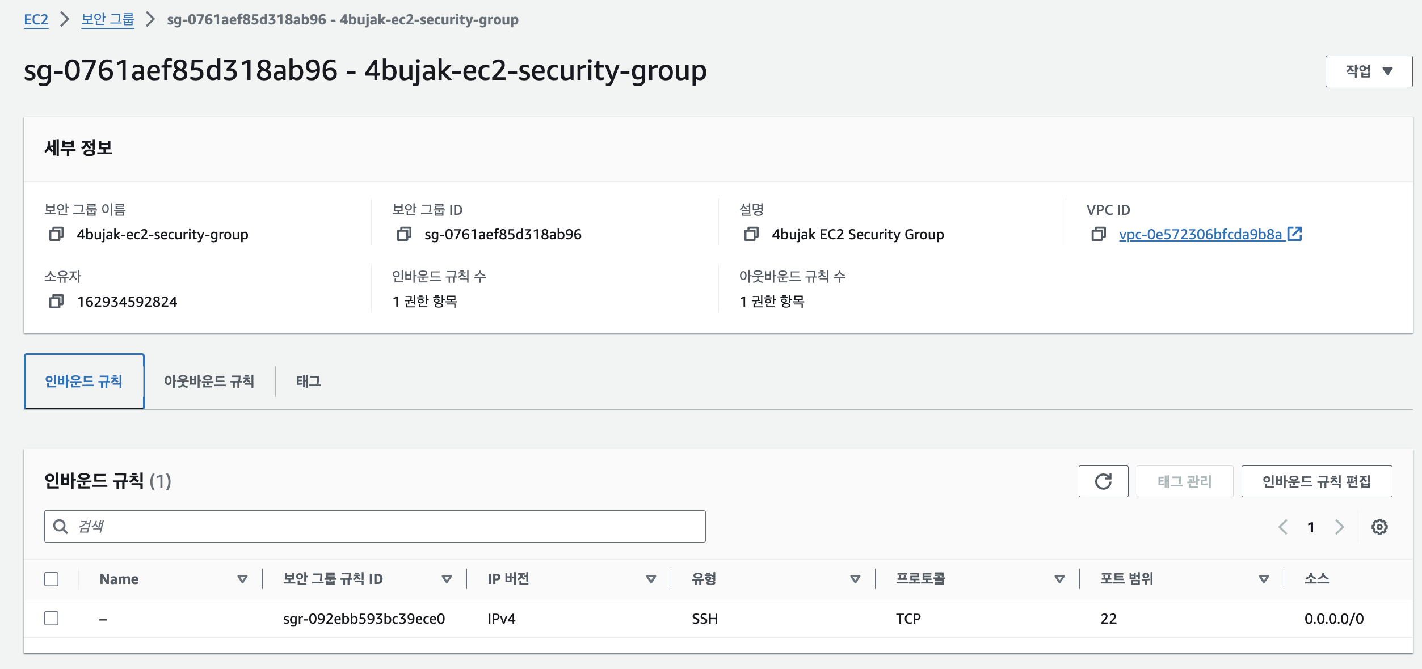
Task: Sort by the 프로토콜 column arrow
Action: pyautogui.click(x=1059, y=579)
